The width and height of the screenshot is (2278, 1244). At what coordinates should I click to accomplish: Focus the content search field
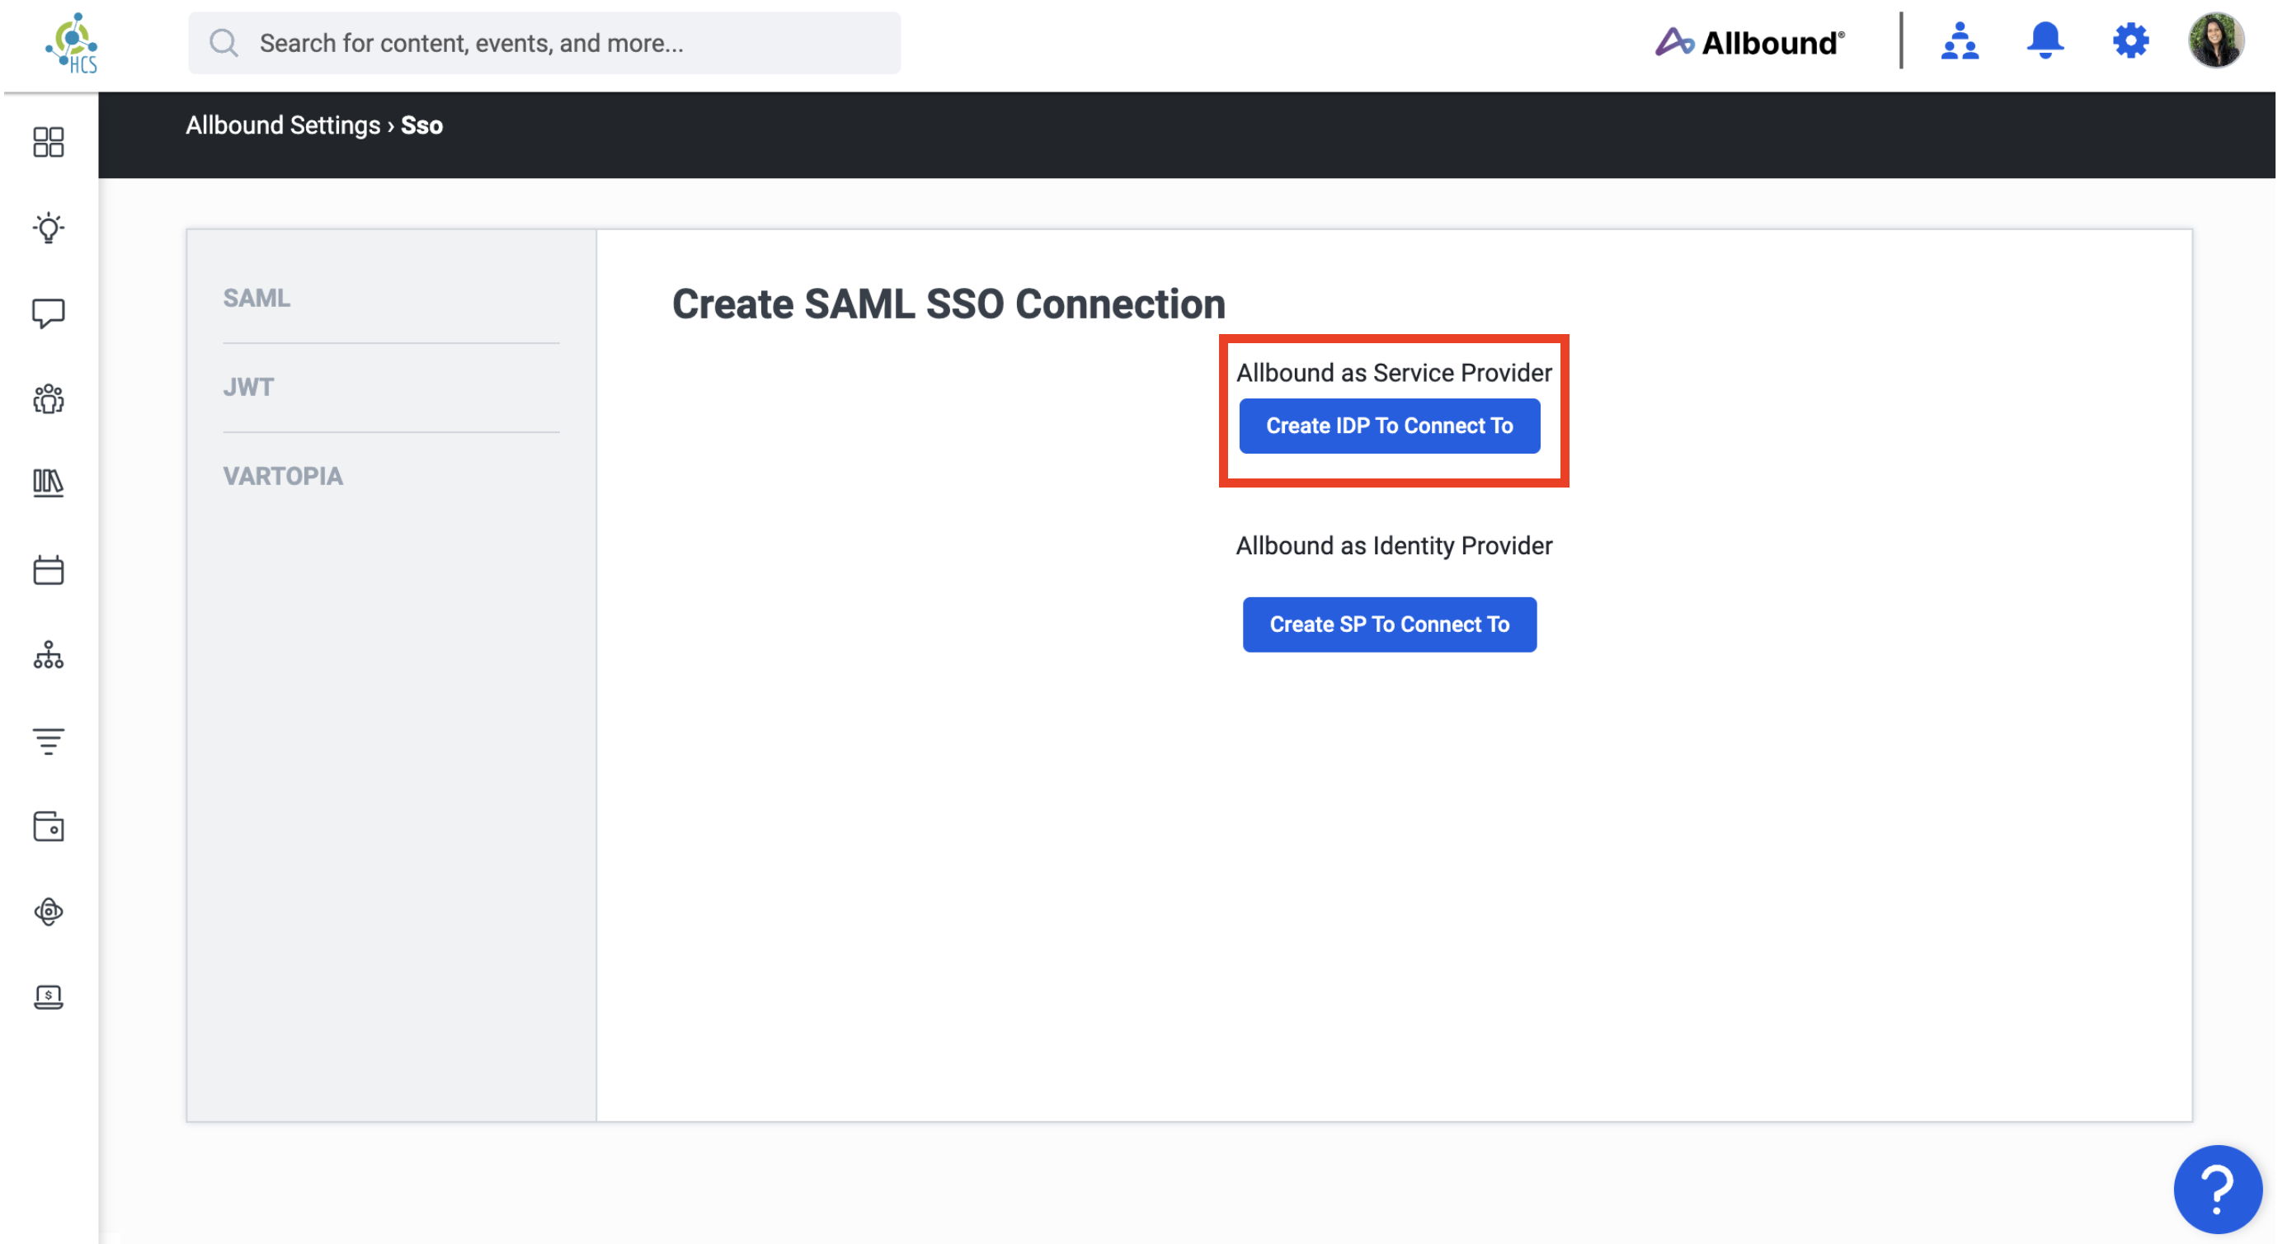coord(544,42)
